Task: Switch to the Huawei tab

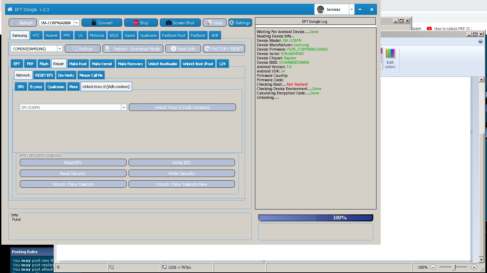Action: click(52, 35)
